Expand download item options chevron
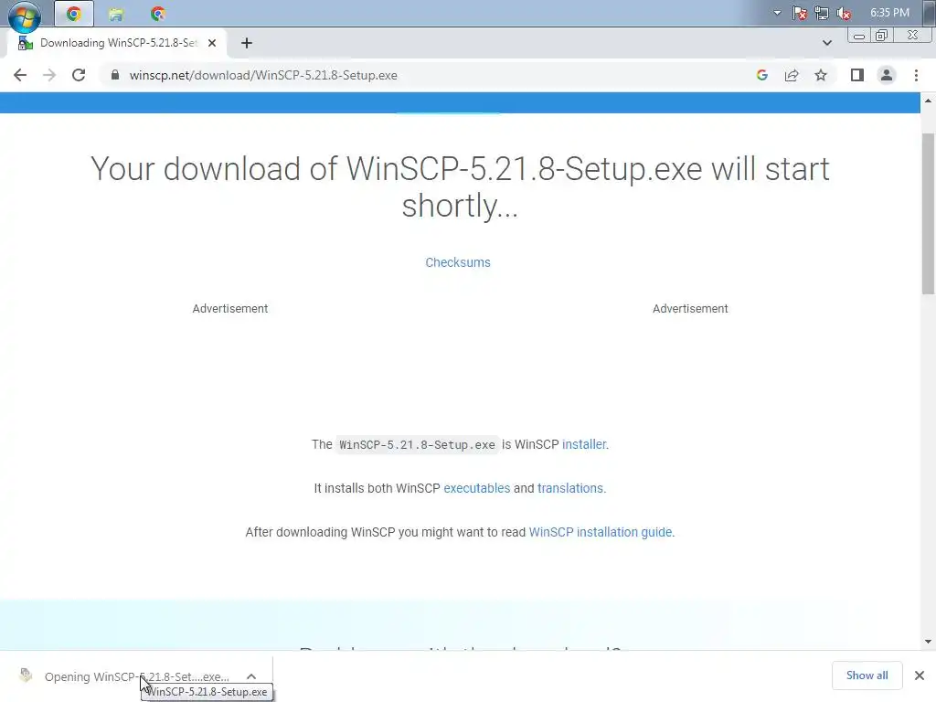The width and height of the screenshot is (936, 702). click(x=251, y=676)
